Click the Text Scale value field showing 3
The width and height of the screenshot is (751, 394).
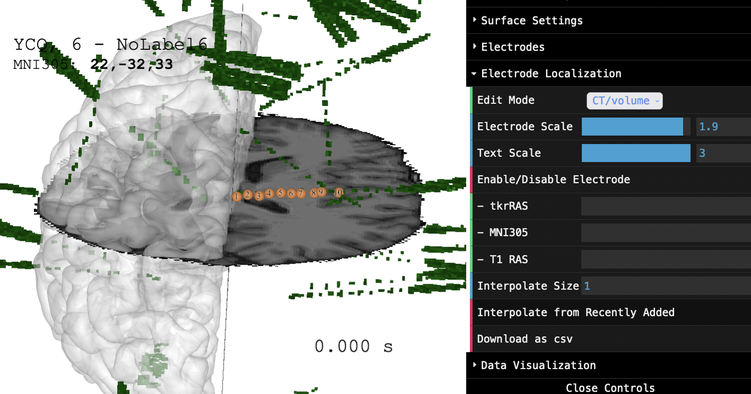(722, 153)
